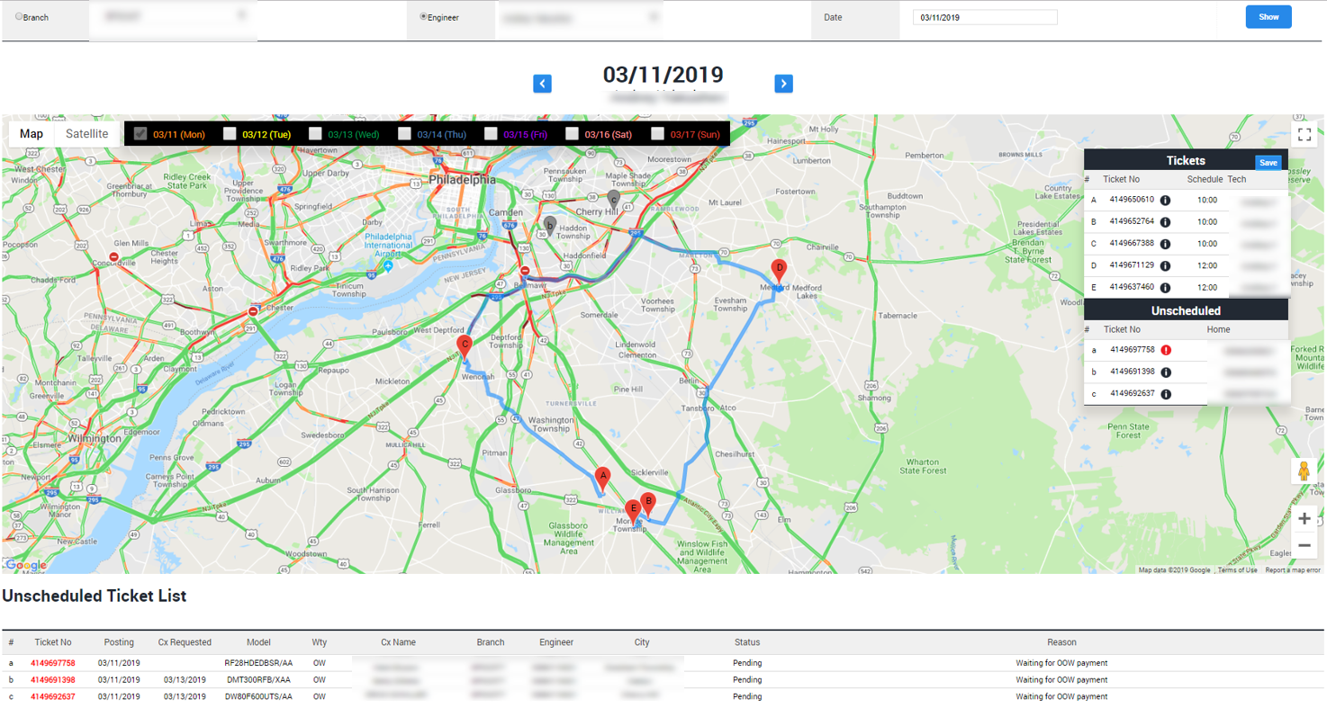
Task: Open info icon for ticket 4149671129
Action: 1165,266
